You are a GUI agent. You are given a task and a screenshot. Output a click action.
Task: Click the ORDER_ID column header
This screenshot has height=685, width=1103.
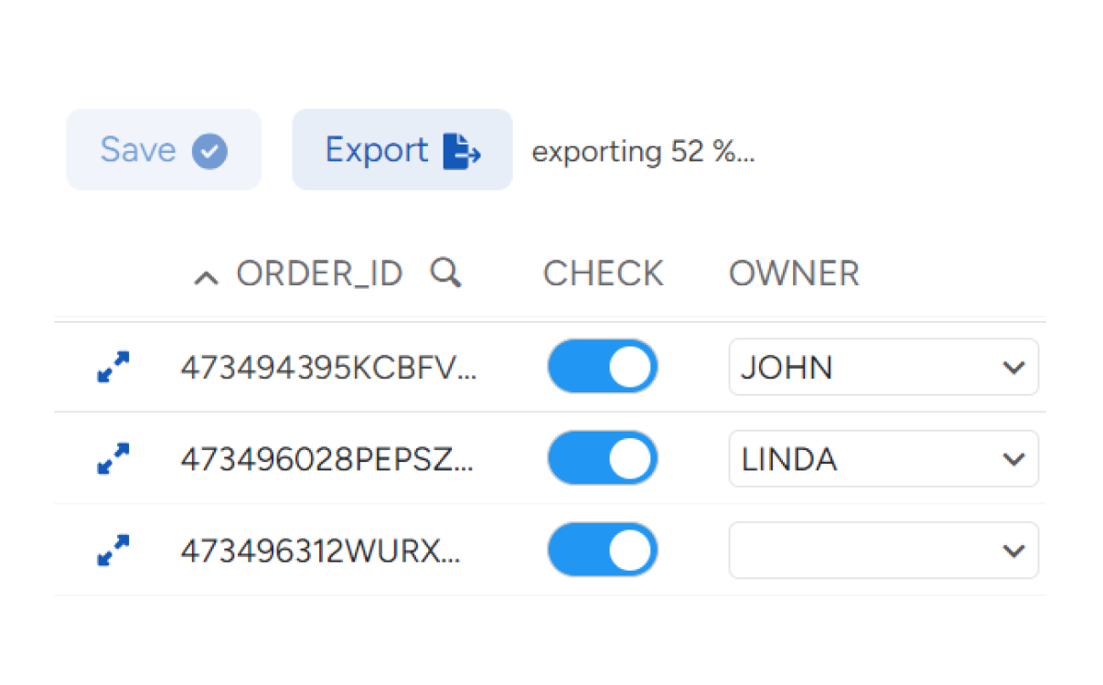point(319,273)
